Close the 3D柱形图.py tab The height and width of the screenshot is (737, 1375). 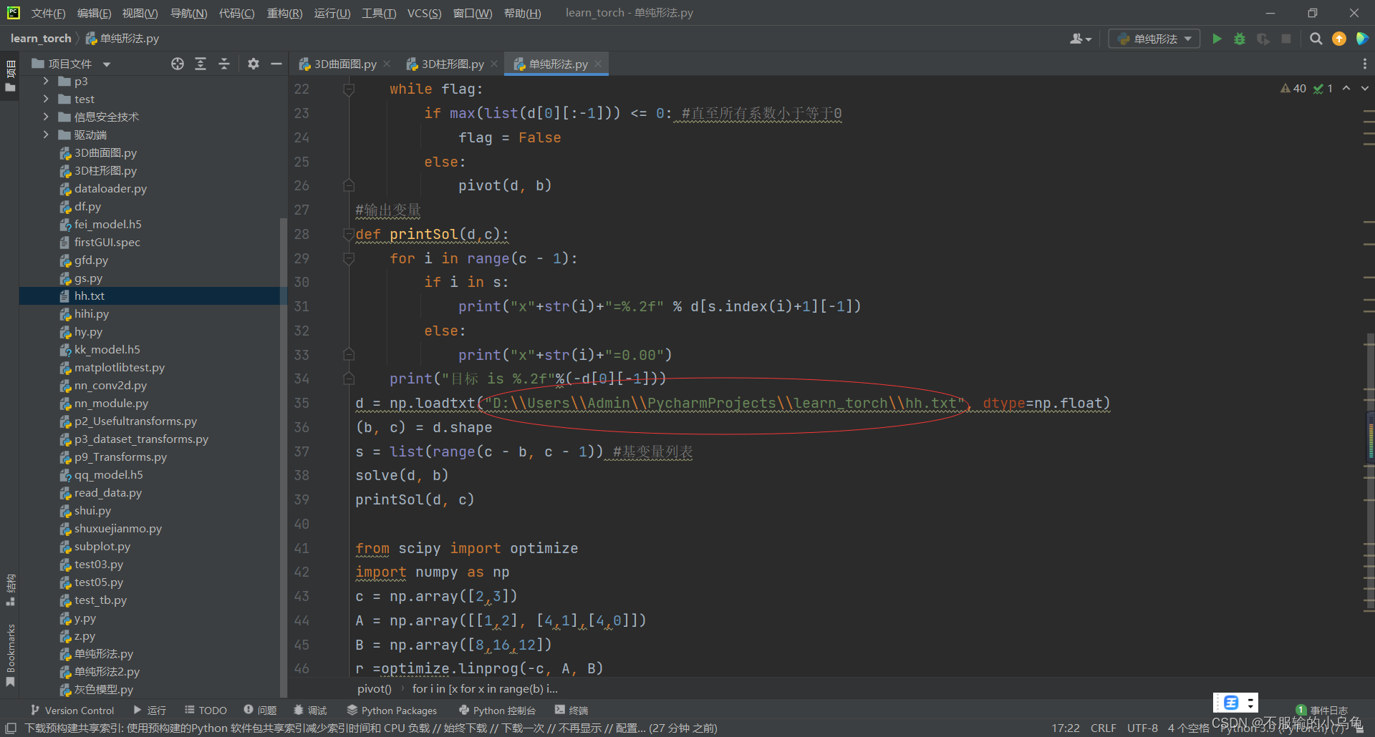(494, 64)
